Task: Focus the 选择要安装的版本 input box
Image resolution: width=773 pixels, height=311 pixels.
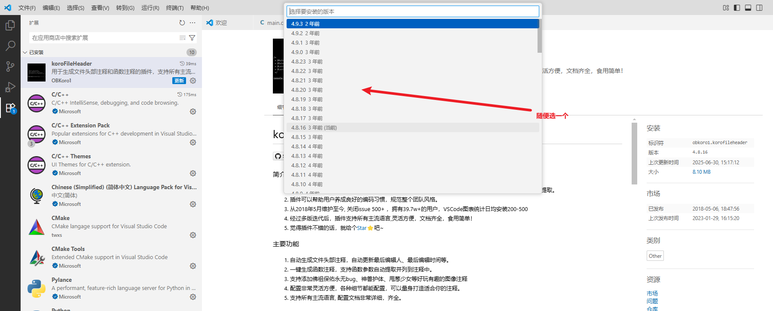Action: pyautogui.click(x=413, y=12)
